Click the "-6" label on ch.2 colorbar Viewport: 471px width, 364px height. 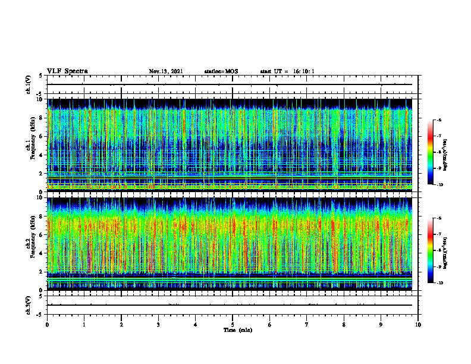pos(438,218)
